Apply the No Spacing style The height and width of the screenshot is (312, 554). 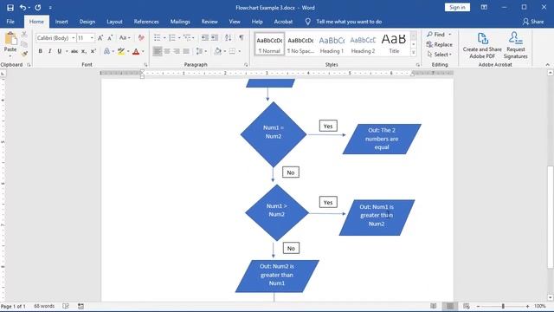click(300, 45)
